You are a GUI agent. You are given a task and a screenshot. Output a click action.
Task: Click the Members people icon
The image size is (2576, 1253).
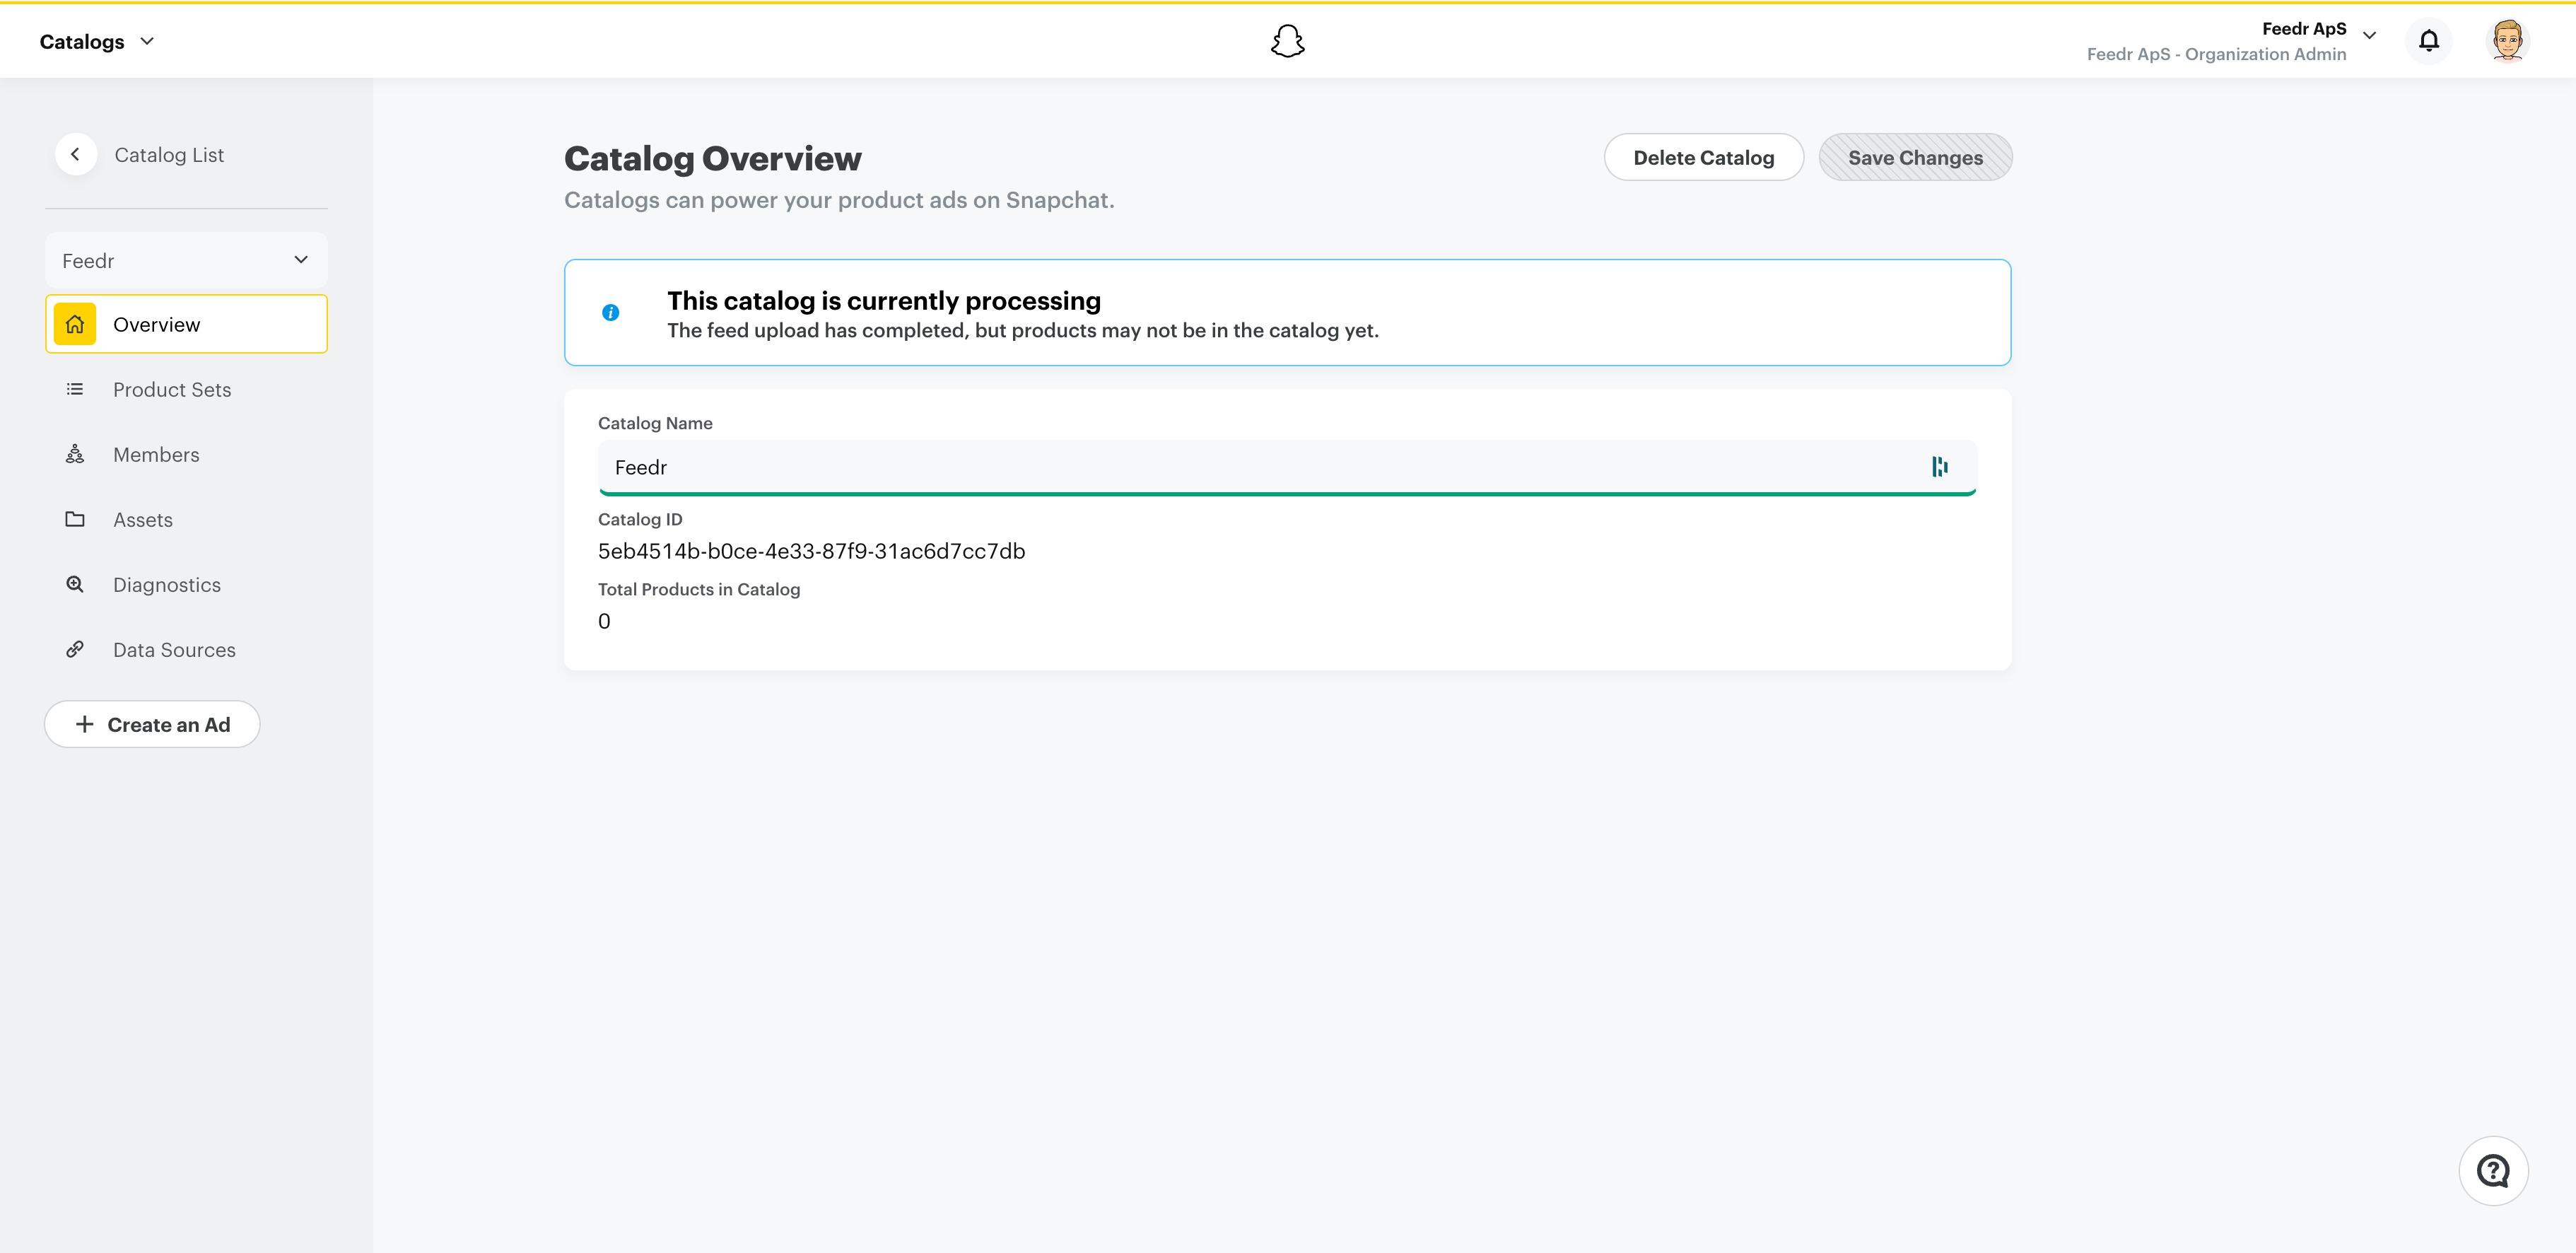coord(75,454)
